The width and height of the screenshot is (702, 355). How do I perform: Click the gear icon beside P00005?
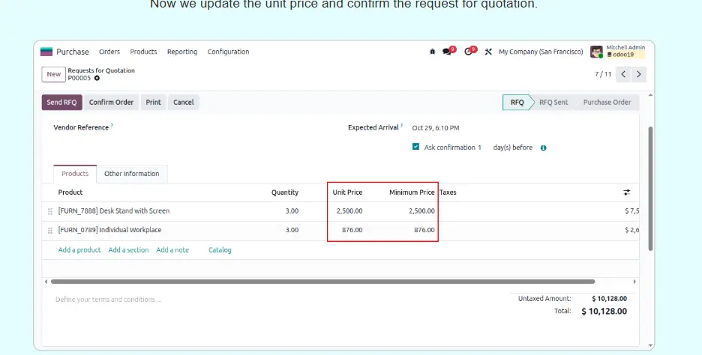(97, 78)
